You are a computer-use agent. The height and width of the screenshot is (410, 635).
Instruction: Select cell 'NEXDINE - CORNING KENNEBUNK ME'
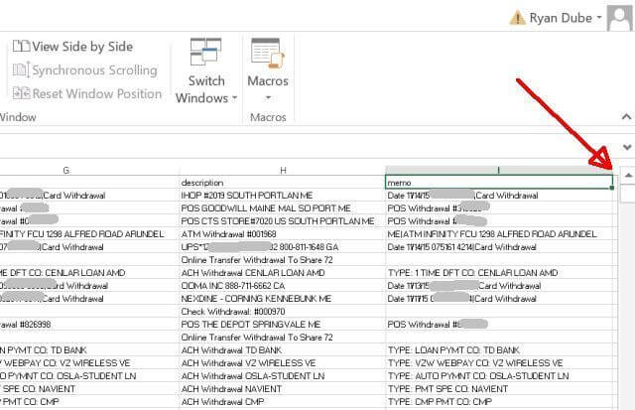282,299
